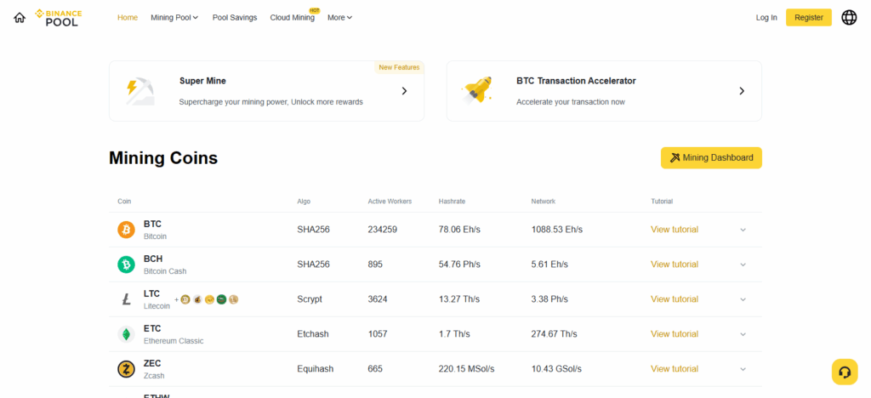
Task: Click the Ethereum Classic coin icon
Action: 126,334
